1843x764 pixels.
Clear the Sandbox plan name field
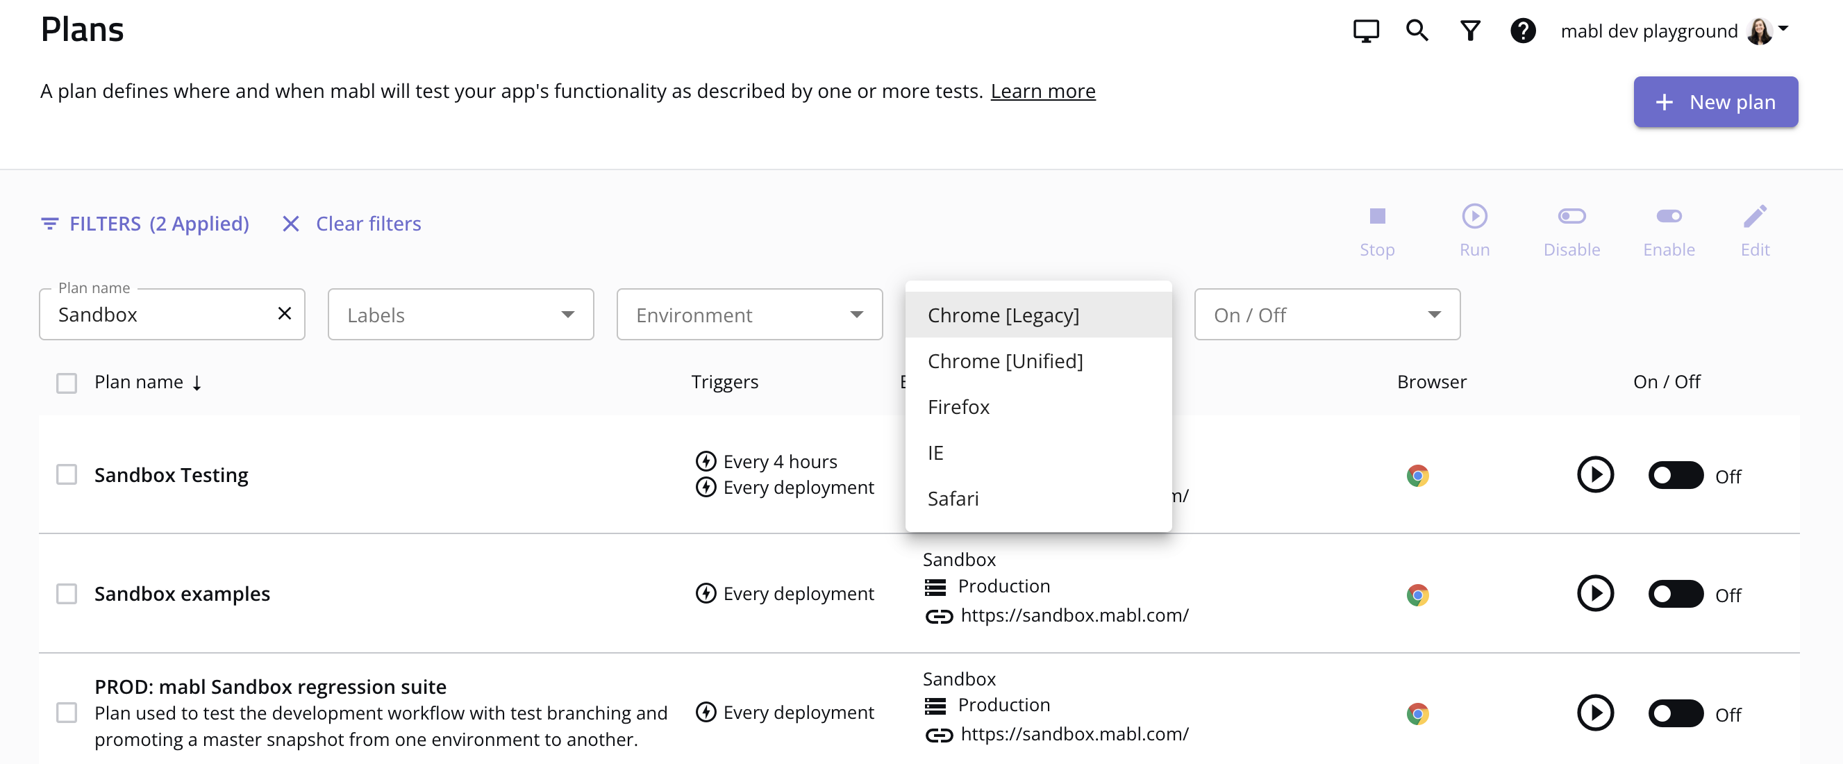tap(284, 313)
